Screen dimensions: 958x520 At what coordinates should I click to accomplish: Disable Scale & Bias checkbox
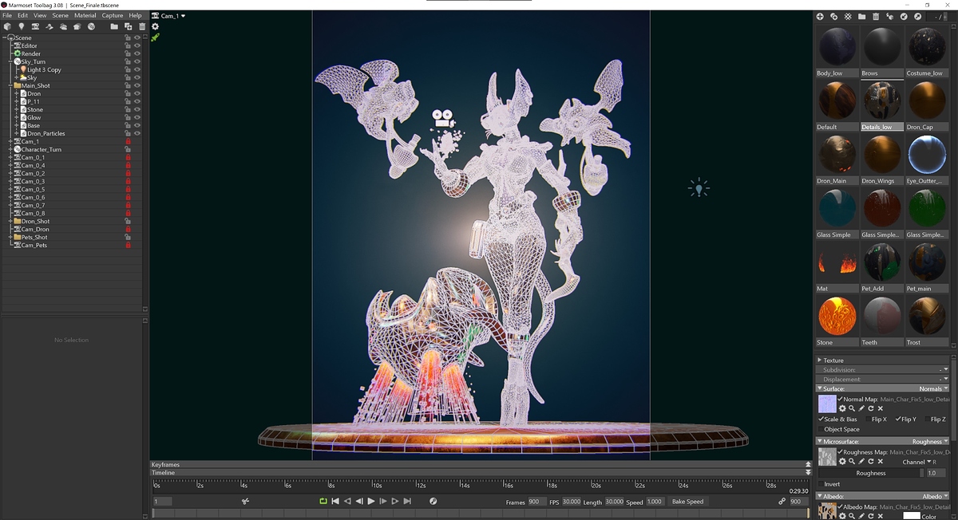(821, 420)
